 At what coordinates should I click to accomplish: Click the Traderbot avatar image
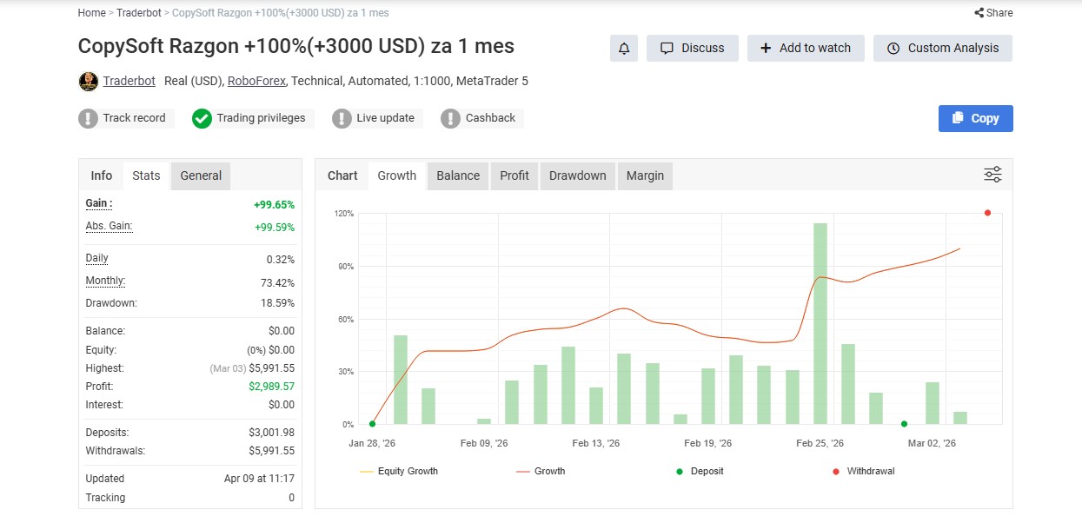point(88,82)
